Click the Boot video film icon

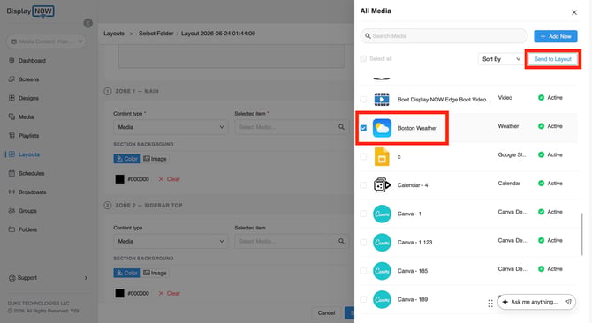[x=382, y=100]
